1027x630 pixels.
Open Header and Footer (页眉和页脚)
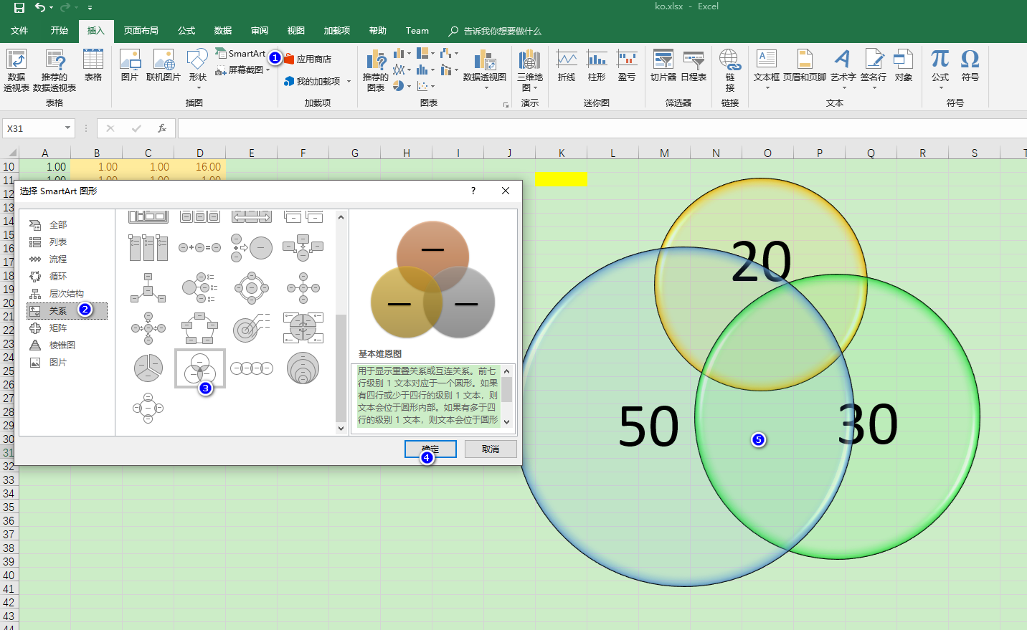[x=805, y=65]
